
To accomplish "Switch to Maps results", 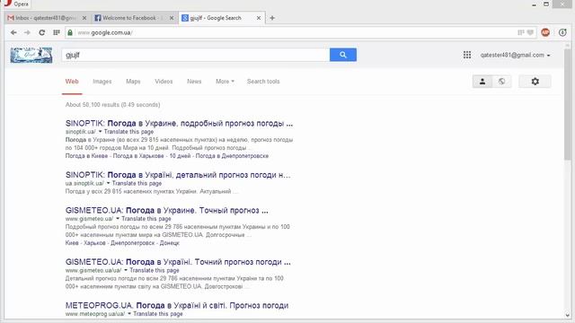I will (133, 82).
